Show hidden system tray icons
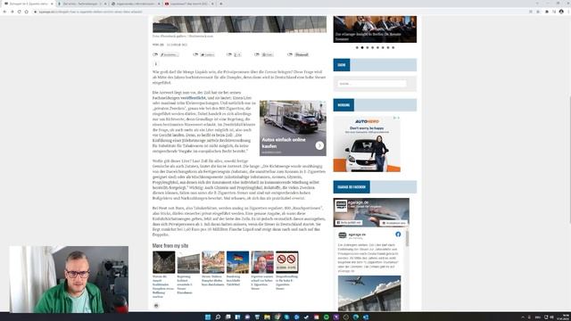The image size is (571, 321). [x=523, y=317]
